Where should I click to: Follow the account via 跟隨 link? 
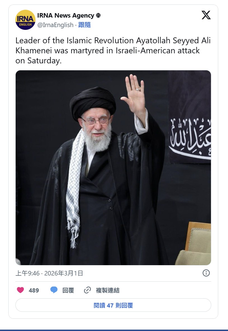tap(84, 25)
